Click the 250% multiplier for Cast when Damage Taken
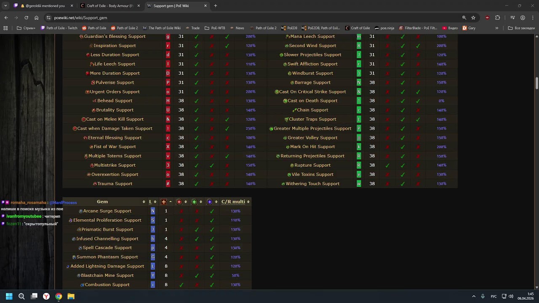The height and width of the screenshot is (303, 539). (251, 129)
